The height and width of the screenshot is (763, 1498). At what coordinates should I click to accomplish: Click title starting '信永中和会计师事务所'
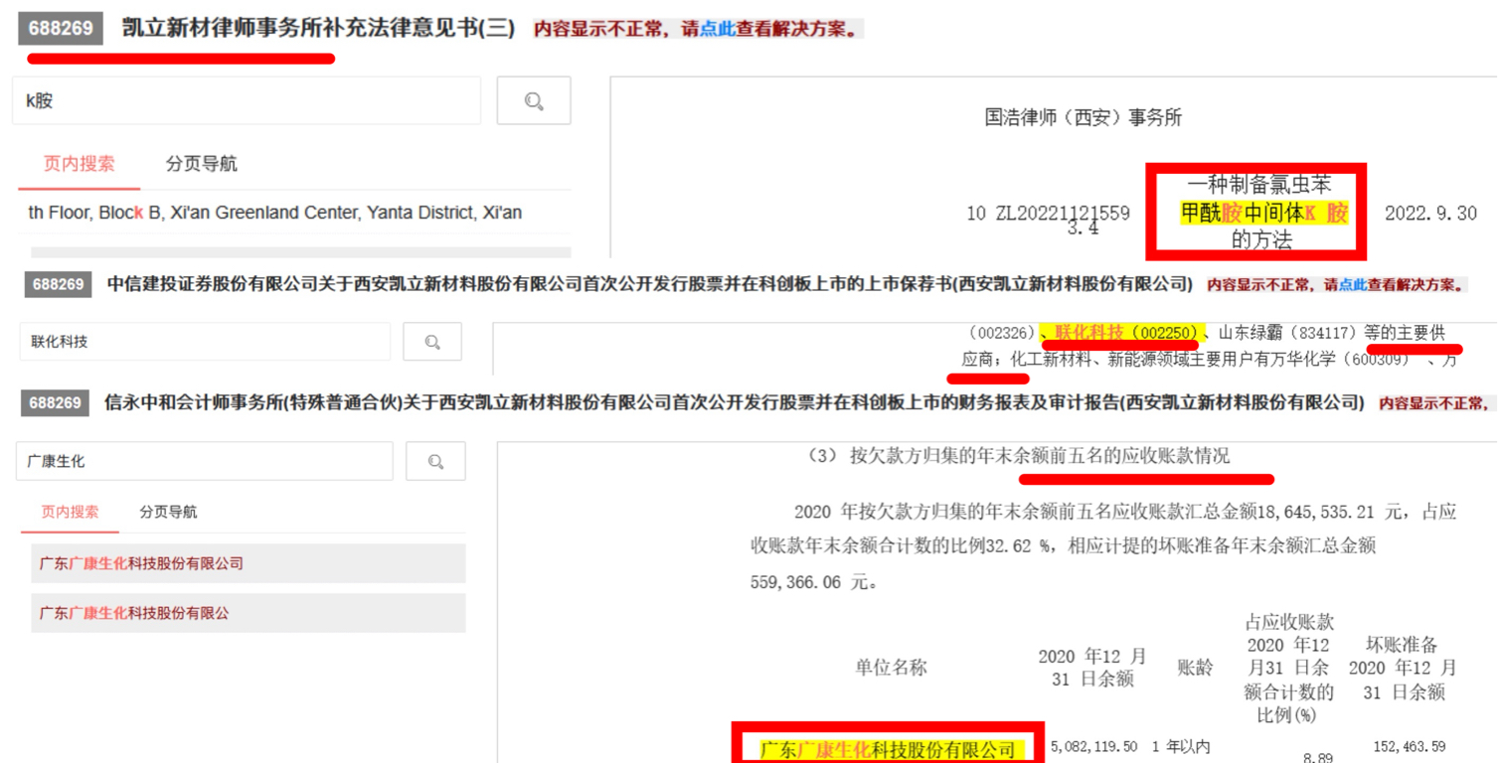point(734,402)
